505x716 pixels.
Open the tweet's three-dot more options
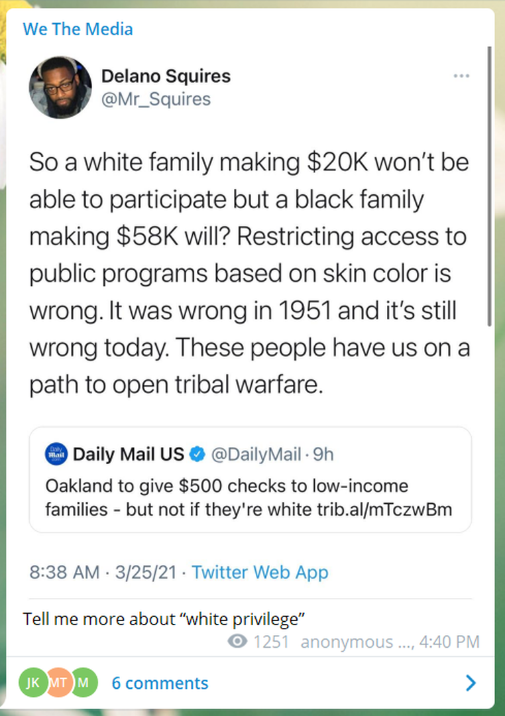point(461,76)
